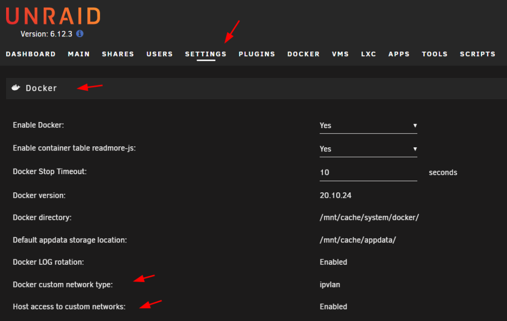Go to the Main tab

click(79, 54)
